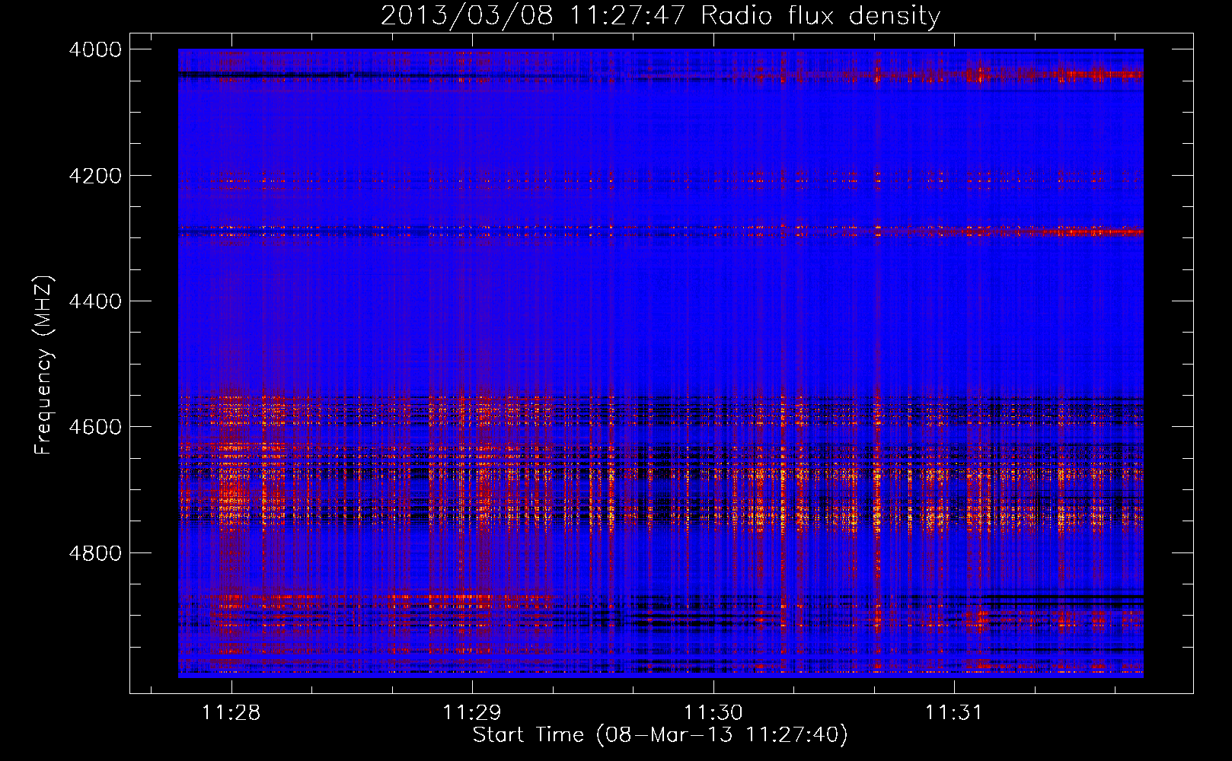The width and height of the screenshot is (1232, 761).
Task: Click the 11:30 time axis label
Action: click(x=713, y=713)
